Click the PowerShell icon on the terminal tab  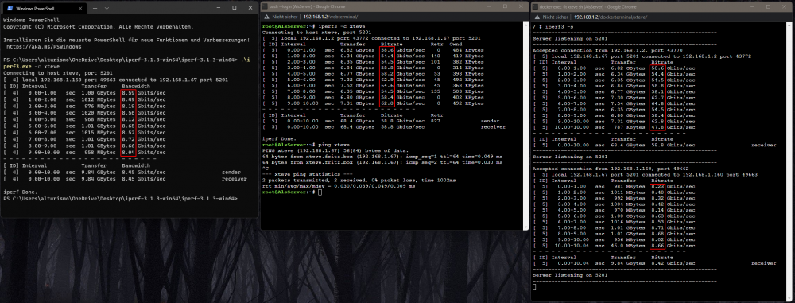(11, 8)
